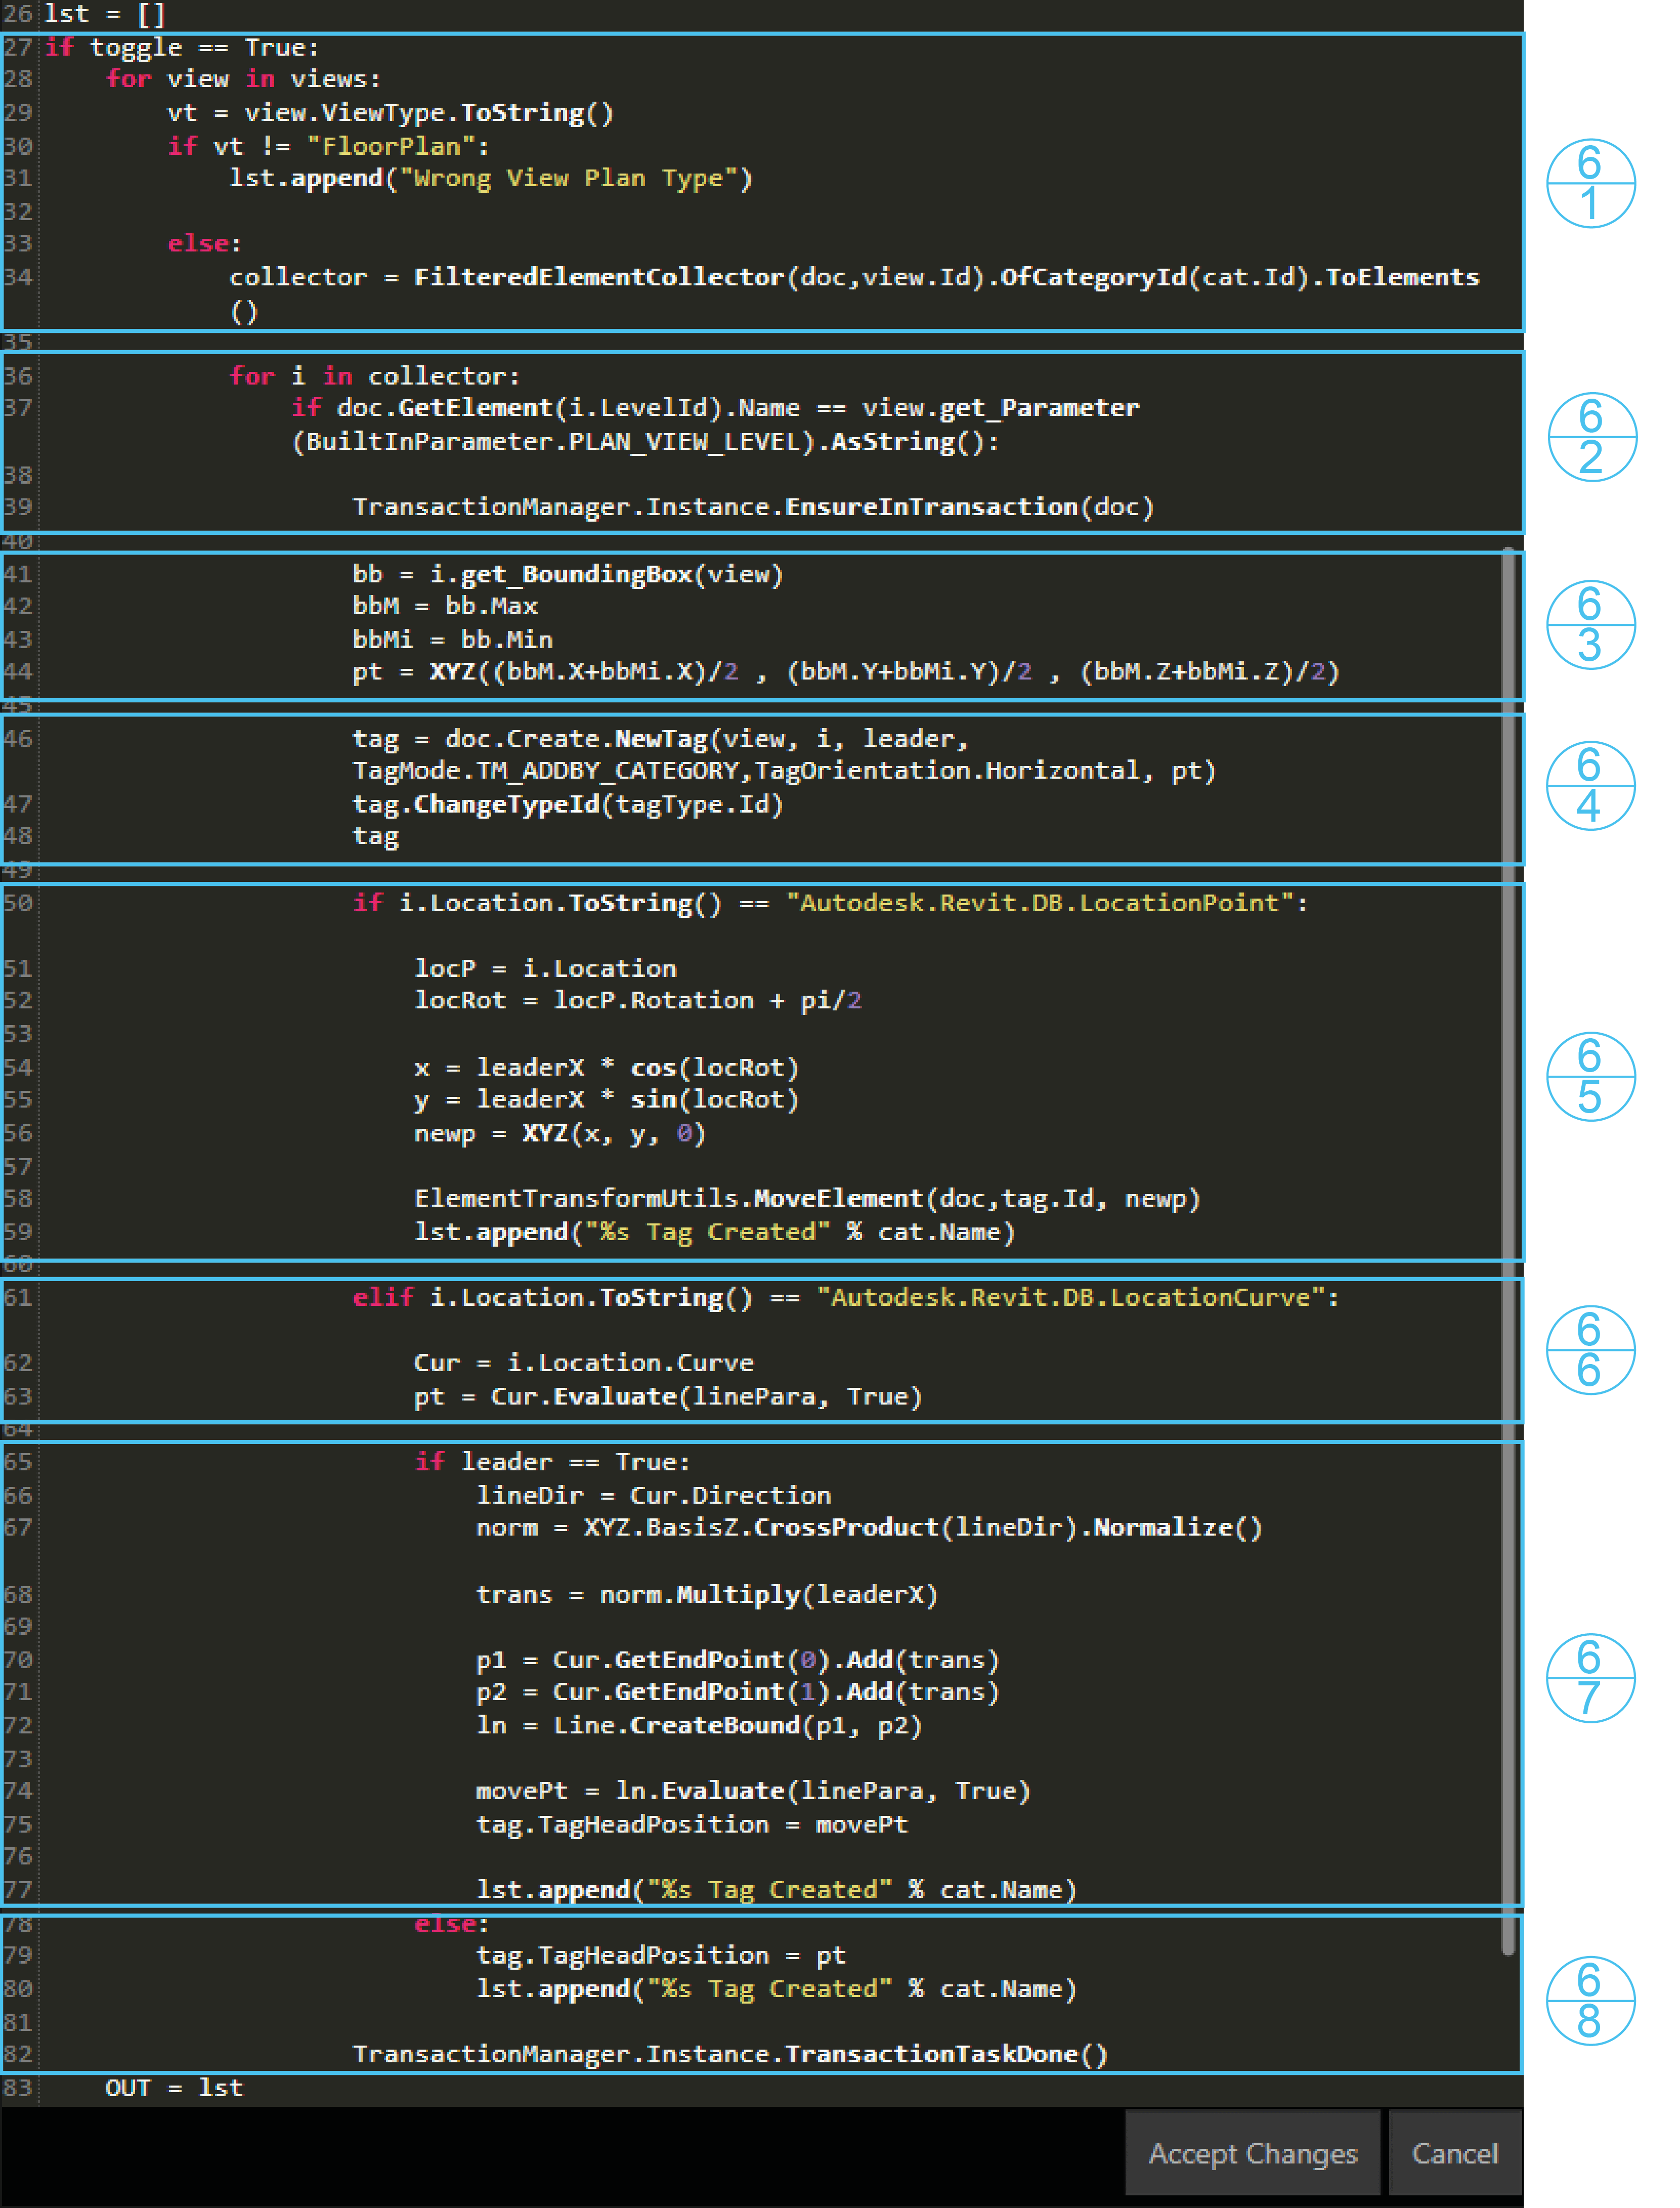
Task: Click the annotation marker 6/2
Action: (1591, 437)
